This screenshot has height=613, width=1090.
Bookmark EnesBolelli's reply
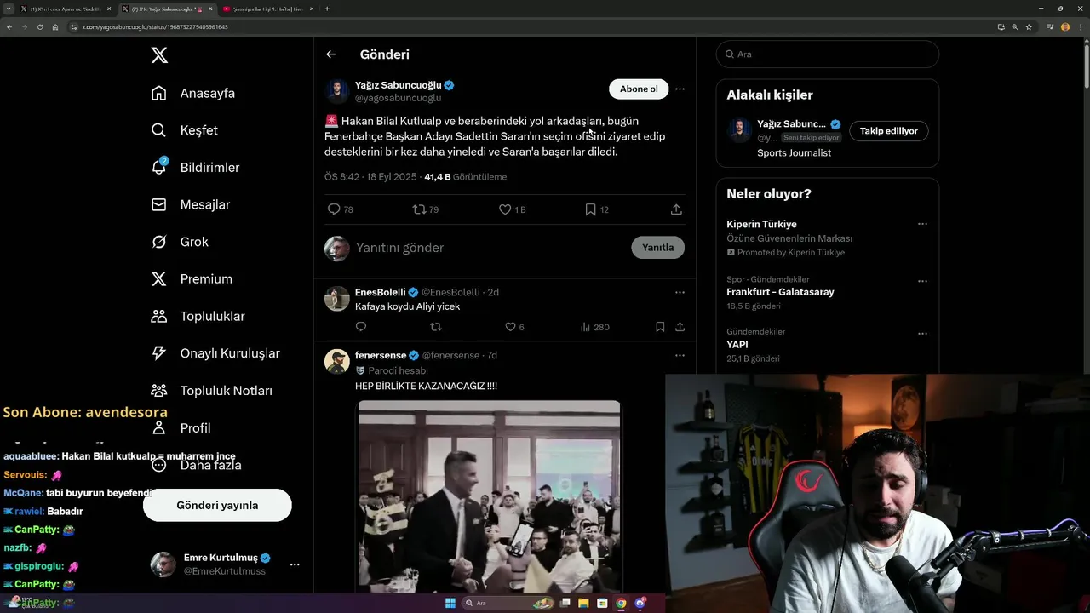click(660, 327)
